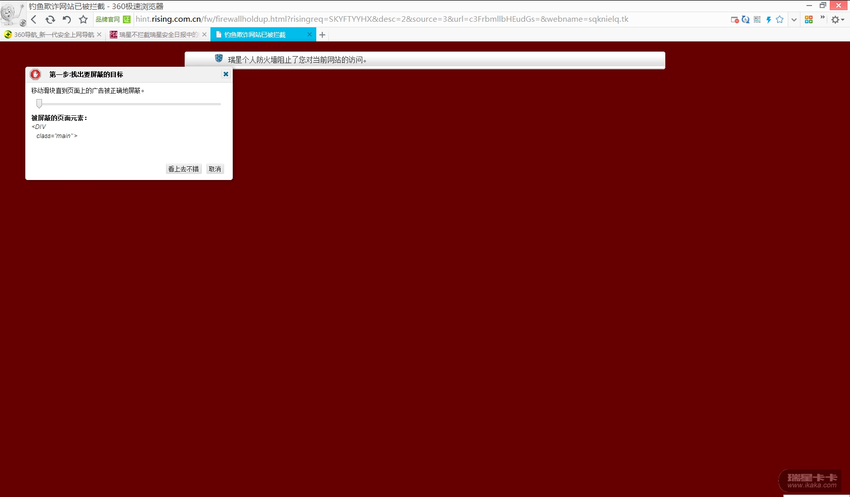This screenshot has height=497, width=850.
Task: Expand the address bar dropdown chevron
Action: tap(794, 20)
